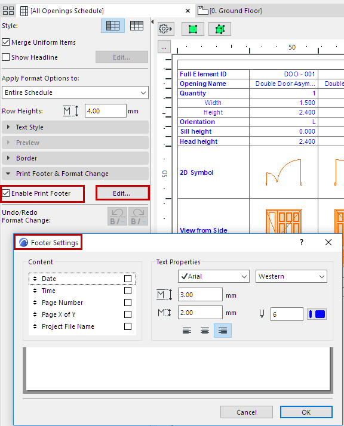344x426 pixels.
Task: Click the Row Heights 4.00 field
Action: tap(106, 111)
